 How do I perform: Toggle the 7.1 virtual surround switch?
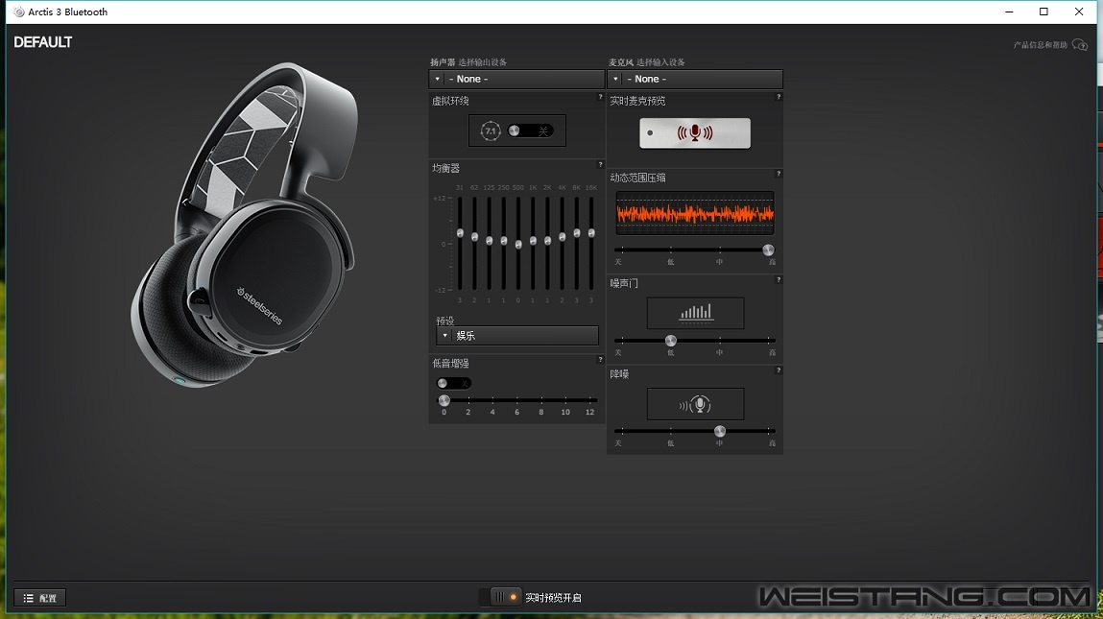(531, 131)
